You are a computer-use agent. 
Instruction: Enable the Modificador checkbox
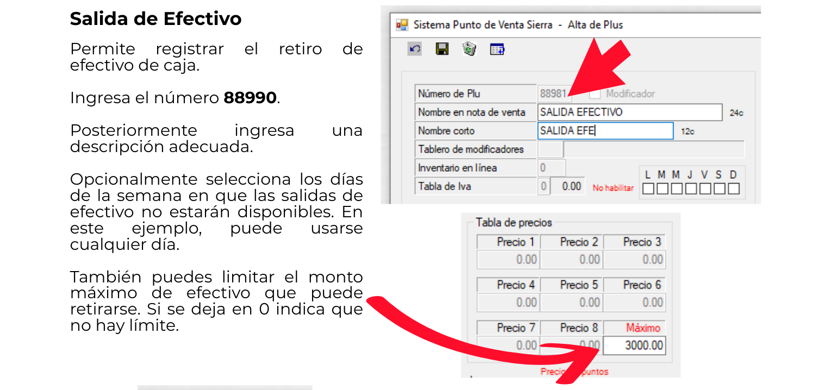(x=595, y=94)
